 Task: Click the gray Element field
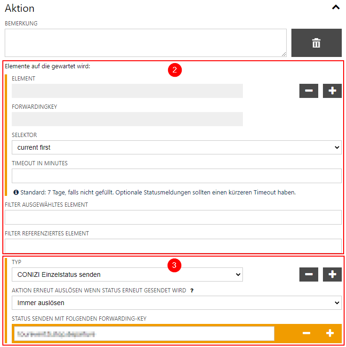pyautogui.click(x=127, y=91)
